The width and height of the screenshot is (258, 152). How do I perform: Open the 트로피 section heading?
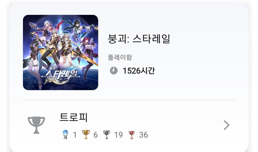(73, 117)
